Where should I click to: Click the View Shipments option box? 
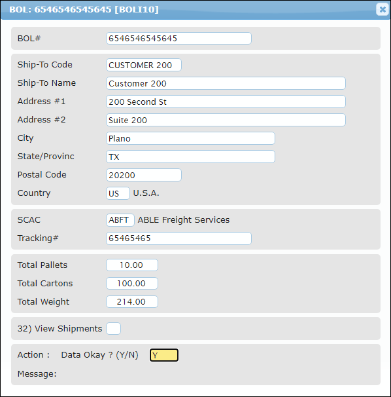click(113, 329)
